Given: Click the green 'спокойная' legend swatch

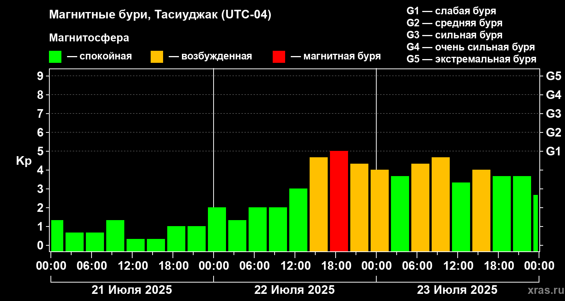Looking at the screenshot, I should tap(55, 57).
